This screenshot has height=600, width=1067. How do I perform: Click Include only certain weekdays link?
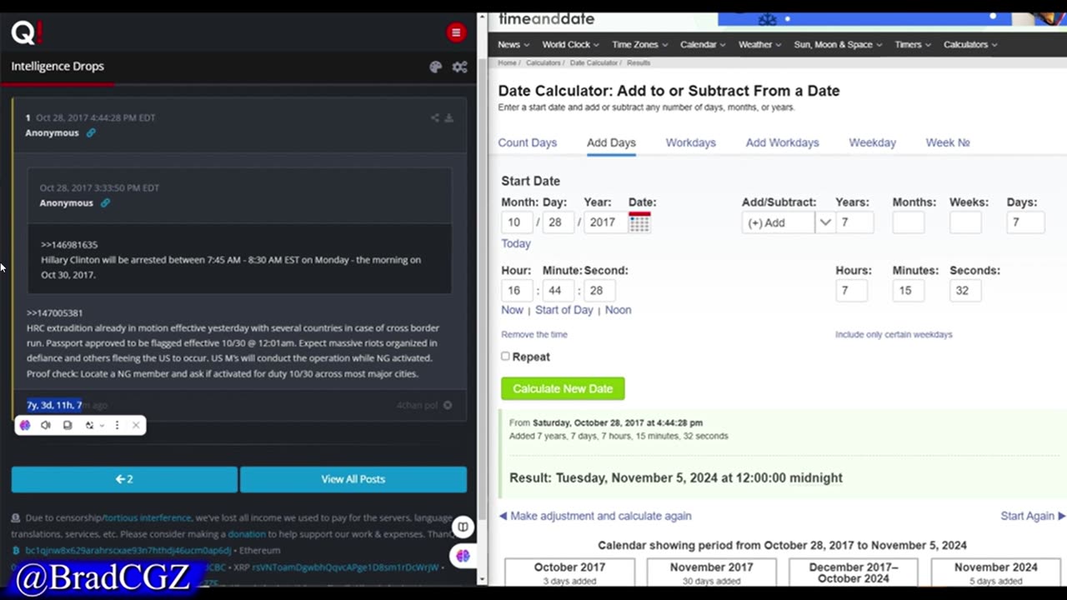click(x=894, y=334)
